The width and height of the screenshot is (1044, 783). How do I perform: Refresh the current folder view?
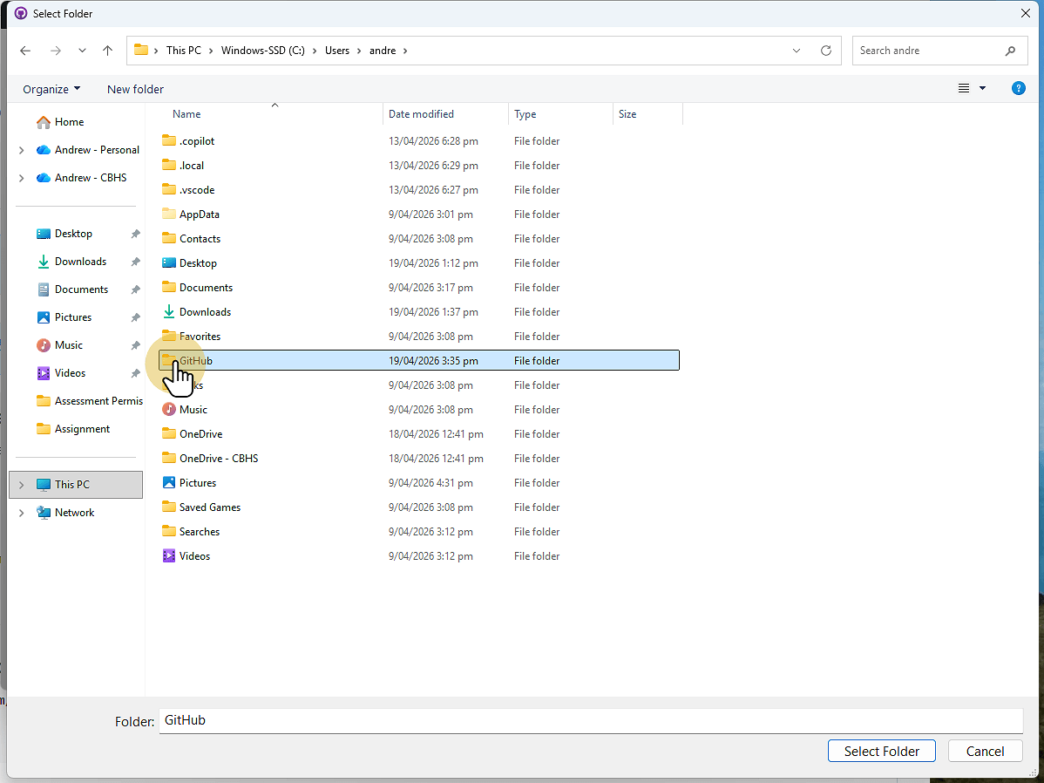tap(825, 51)
